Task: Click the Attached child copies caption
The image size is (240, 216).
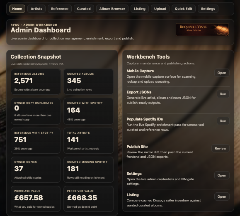Action: pos(28,178)
